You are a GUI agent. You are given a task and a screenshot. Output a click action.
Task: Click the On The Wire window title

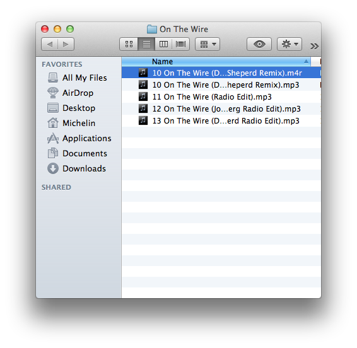coord(184,29)
